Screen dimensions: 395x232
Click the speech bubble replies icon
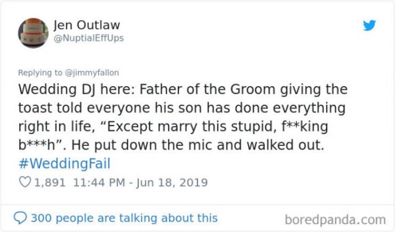click(x=20, y=218)
